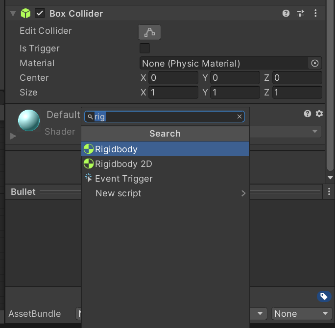Open the material settings gear
335x328 pixels.
tap(319, 114)
